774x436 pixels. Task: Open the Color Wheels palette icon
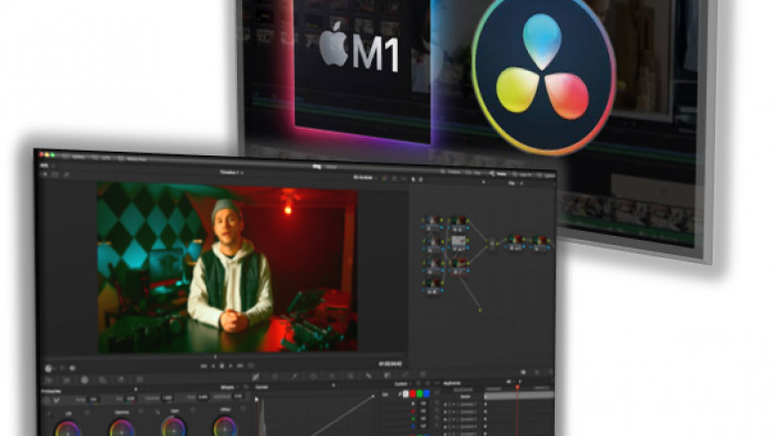pyautogui.click(x=84, y=380)
